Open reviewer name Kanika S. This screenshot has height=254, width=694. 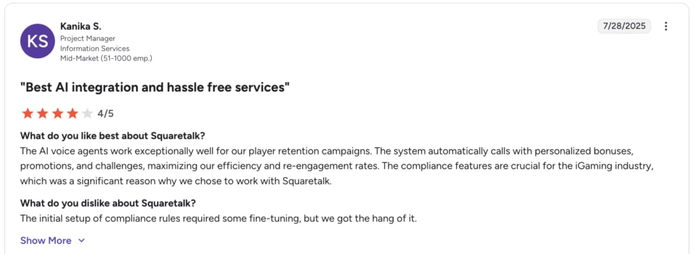(x=81, y=26)
